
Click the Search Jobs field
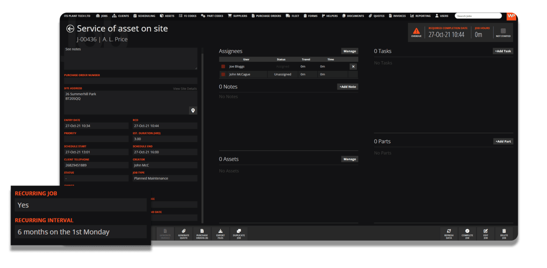point(478,15)
